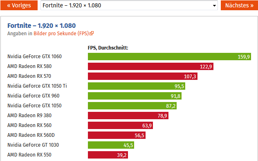This screenshot has height=161, width=258.
Task: Select the AMD Radeon RX 580 label
Action: click(29, 66)
